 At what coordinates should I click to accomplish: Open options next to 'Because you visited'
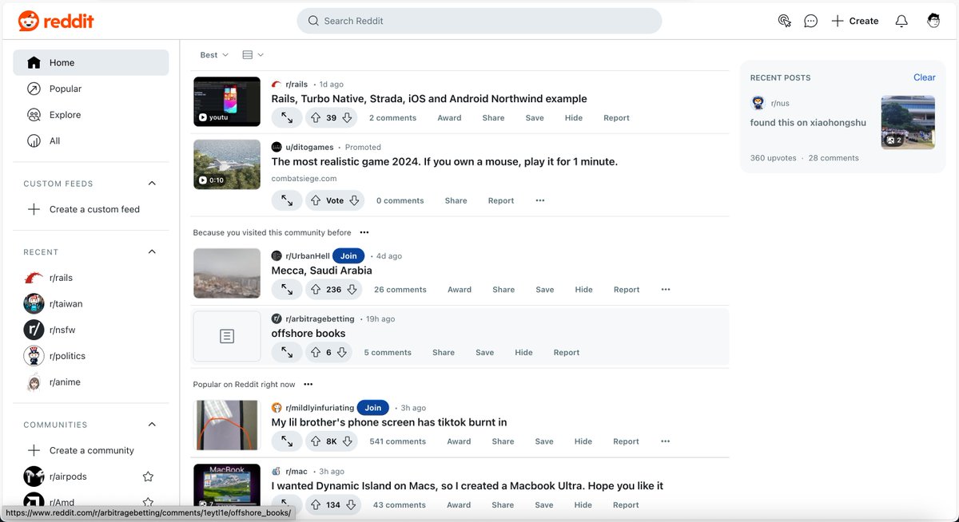pyautogui.click(x=364, y=232)
